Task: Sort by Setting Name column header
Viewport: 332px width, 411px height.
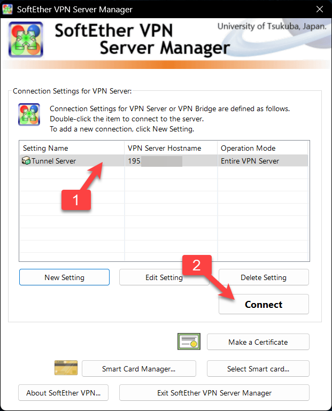Action: (72, 148)
